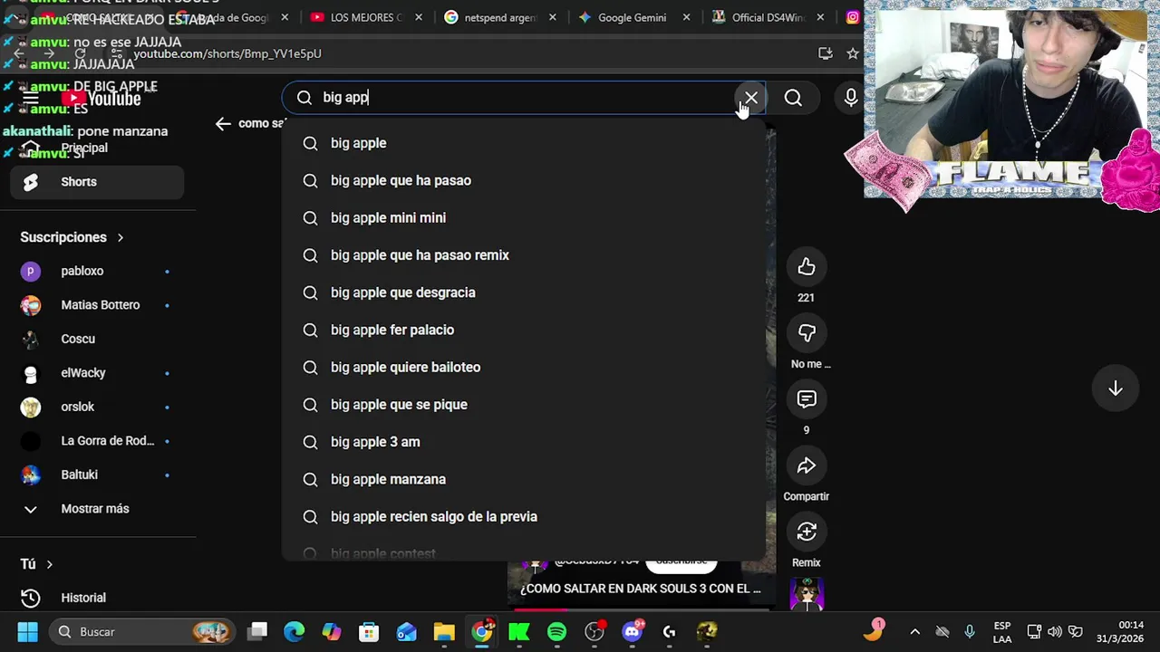Open the Windows Start menu
The image size is (1160, 652).
click(x=27, y=632)
